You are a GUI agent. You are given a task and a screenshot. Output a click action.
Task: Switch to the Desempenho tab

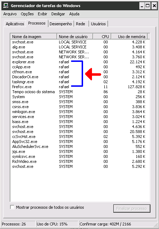(61, 24)
